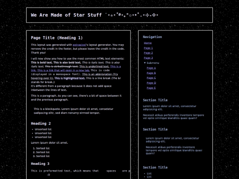Collapse the Submenu disclosure triangle

point(145,63)
